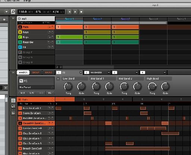Click the FX icon beside EQ name
Image resolution: width=191 pixels, height=155 pixels.
21,81
